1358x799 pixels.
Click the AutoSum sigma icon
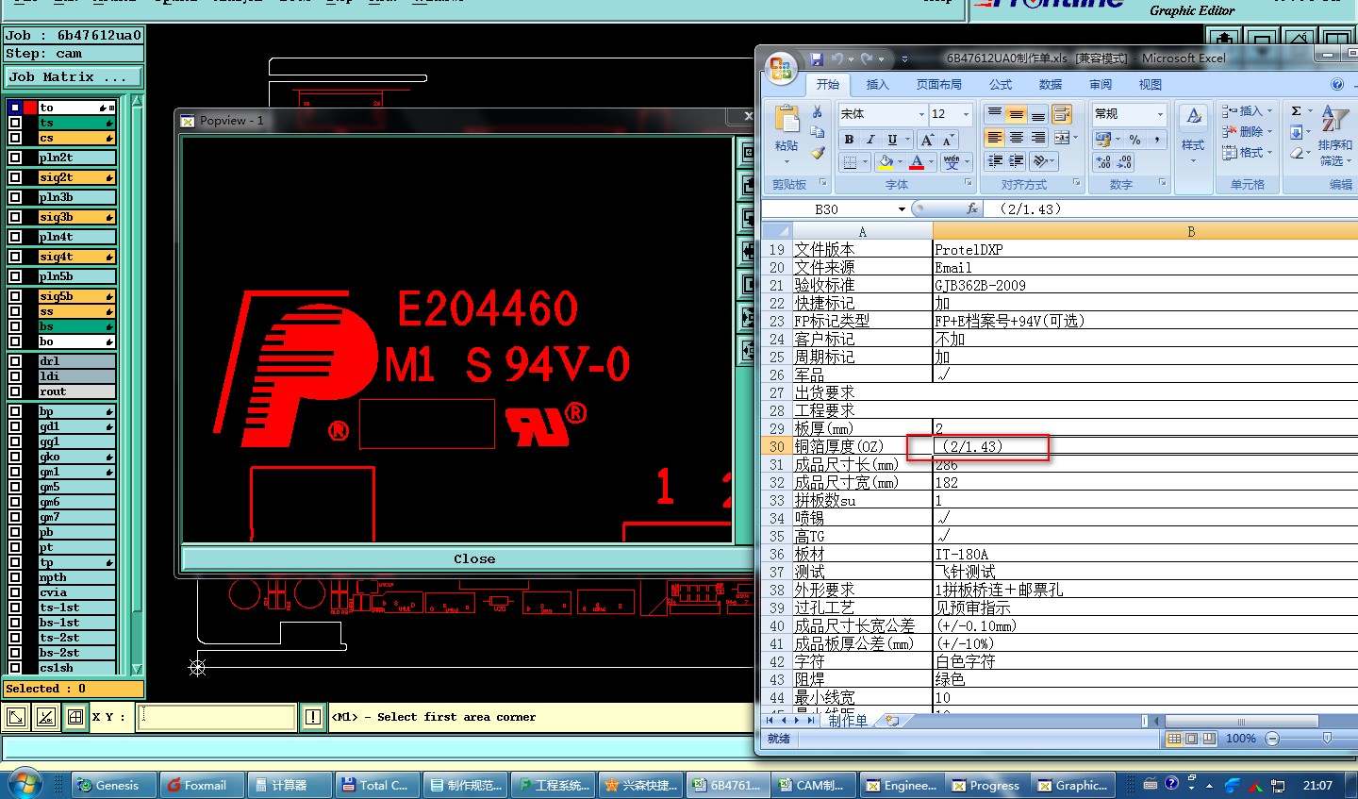point(1297,111)
